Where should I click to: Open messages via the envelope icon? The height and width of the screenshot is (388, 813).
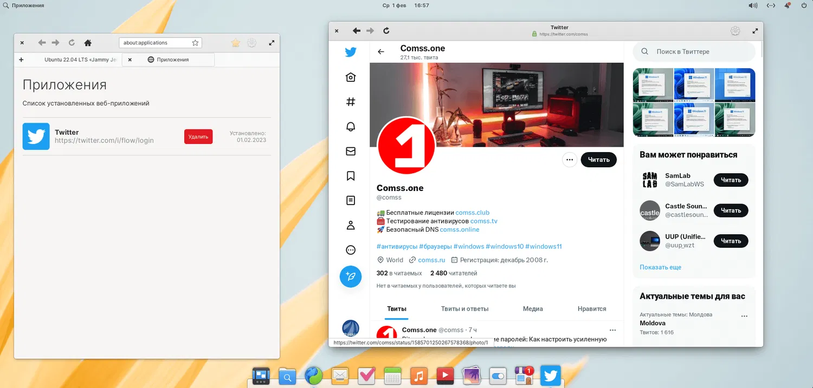coord(351,152)
